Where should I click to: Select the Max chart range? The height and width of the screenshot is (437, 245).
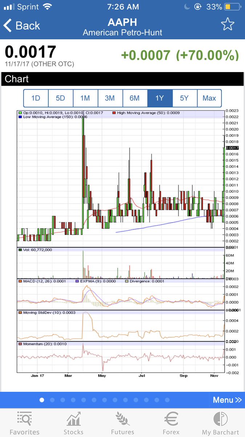pyautogui.click(x=209, y=98)
